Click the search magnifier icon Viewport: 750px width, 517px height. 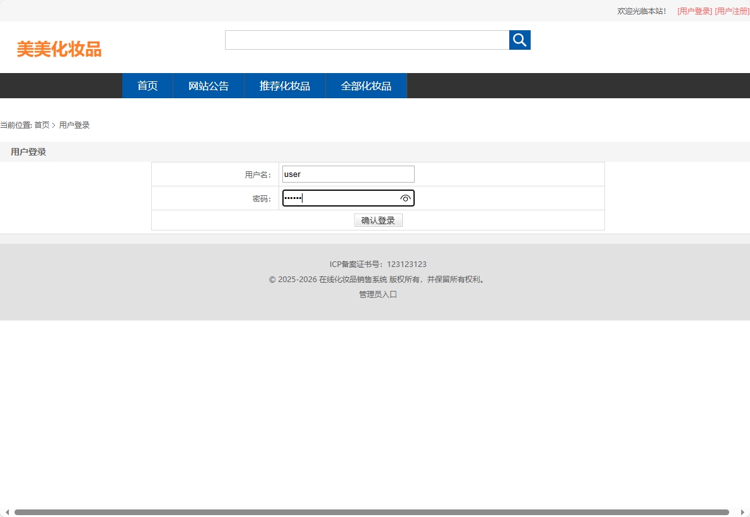coord(519,40)
